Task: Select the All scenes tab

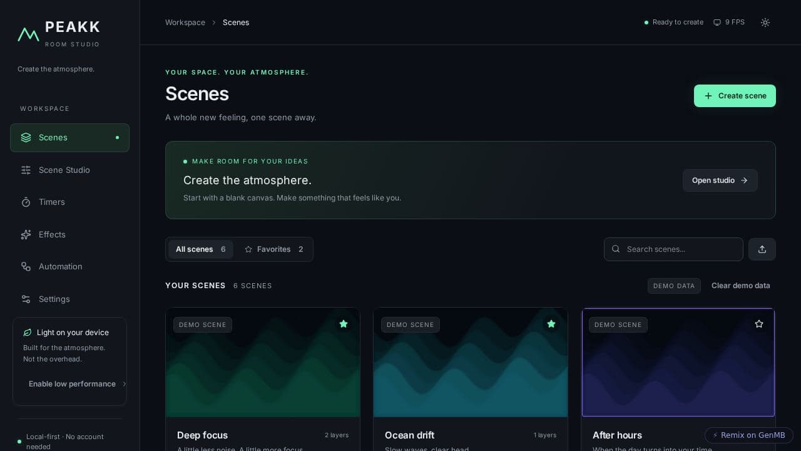Action: pyautogui.click(x=201, y=249)
